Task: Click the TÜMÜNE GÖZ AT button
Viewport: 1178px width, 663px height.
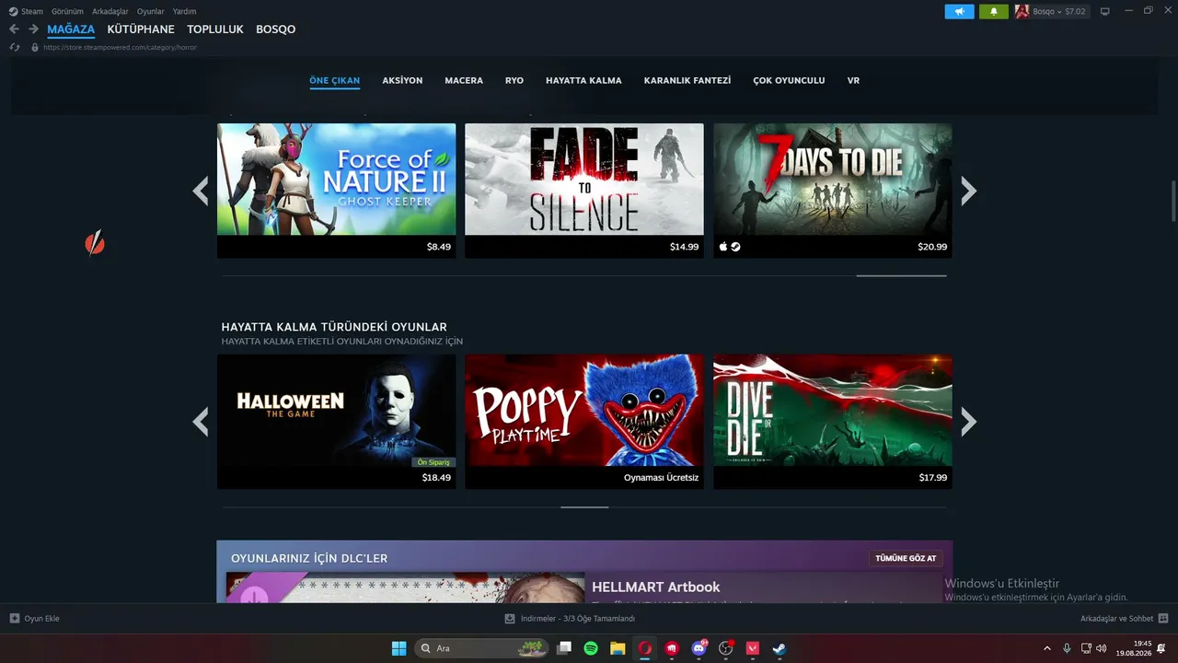Action: click(907, 559)
